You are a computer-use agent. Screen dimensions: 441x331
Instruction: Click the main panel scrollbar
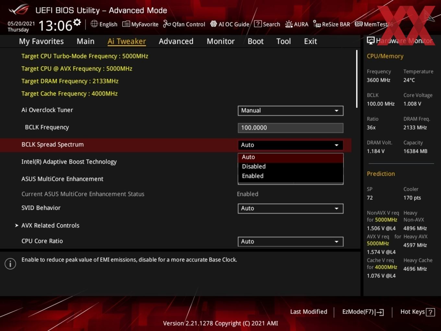(x=357, y=79)
